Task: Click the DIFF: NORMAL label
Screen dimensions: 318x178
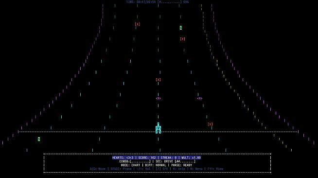Action: coord(156,165)
